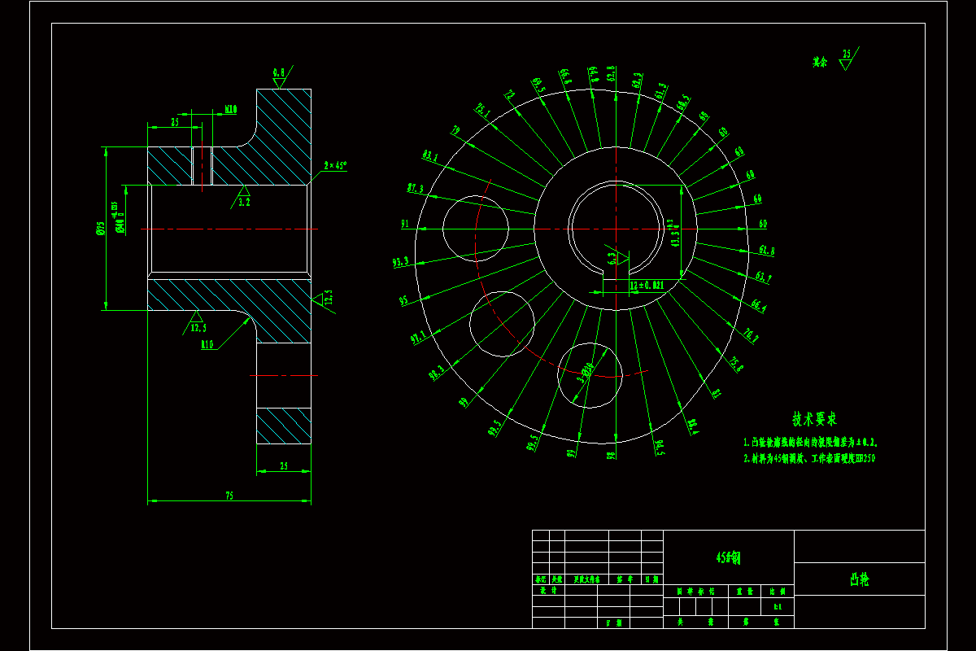Click the 其余 roughness note
976x651 pixels.
[818, 62]
